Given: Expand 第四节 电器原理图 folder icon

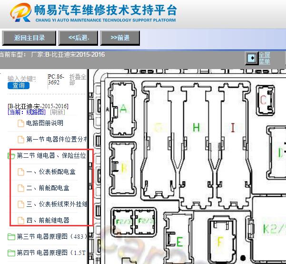Looking at the screenshot, I should [11, 253].
